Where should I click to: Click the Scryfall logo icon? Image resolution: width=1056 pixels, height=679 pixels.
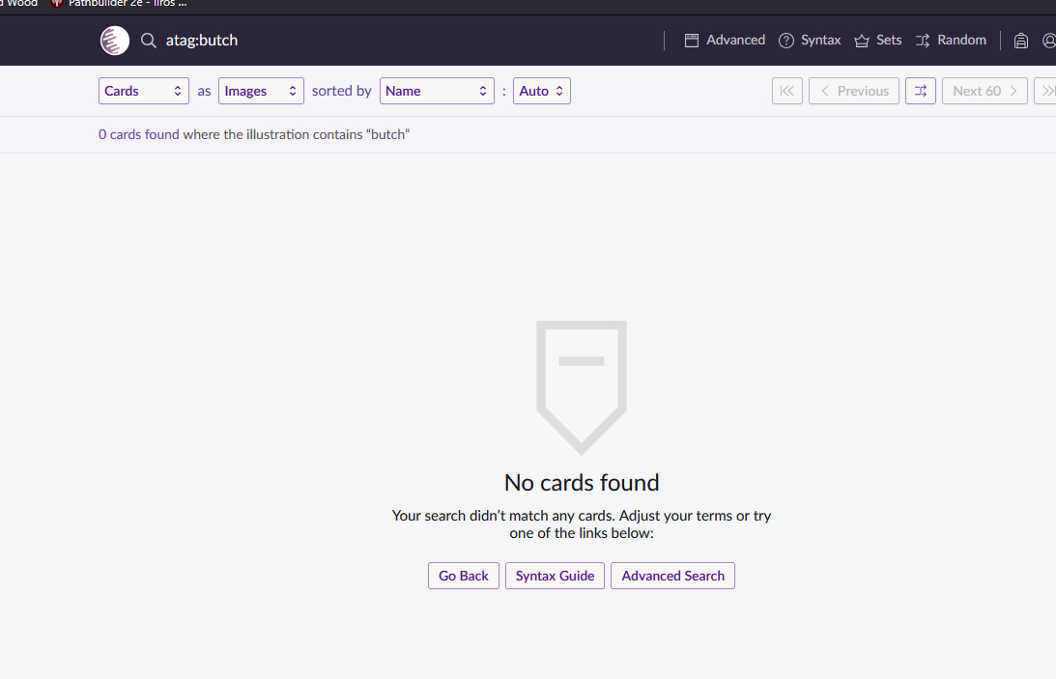[x=114, y=41]
